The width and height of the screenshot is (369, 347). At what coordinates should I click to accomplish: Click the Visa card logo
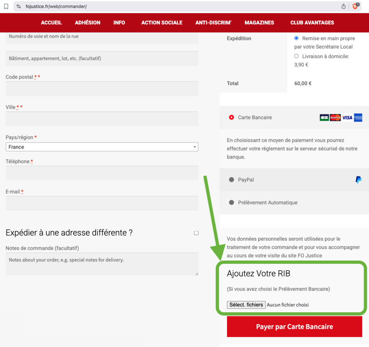coord(347,118)
